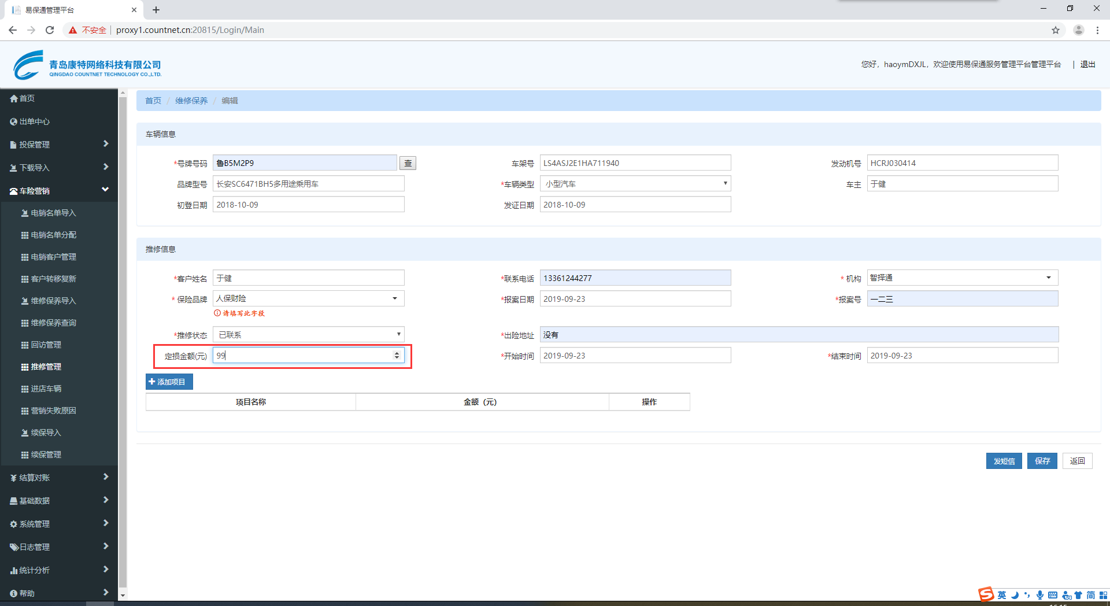Open browser profile avatar icon

click(1078, 30)
